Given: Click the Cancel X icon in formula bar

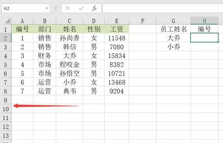Looking at the screenshot, I should click(x=68, y=8).
